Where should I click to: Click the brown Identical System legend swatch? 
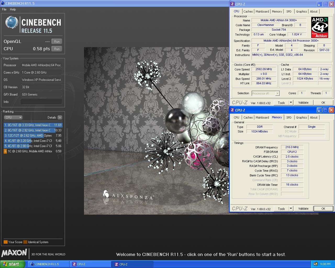click(x=25, y=242)
